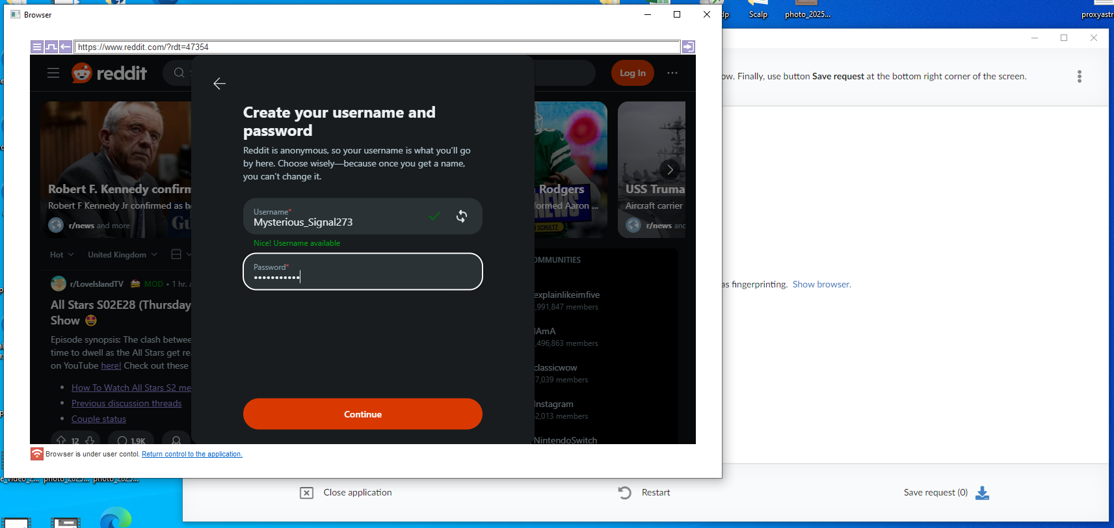Click the go arrow beside the URL bar
This screenshot has height=528, width=1114.
tap(688, 47)
